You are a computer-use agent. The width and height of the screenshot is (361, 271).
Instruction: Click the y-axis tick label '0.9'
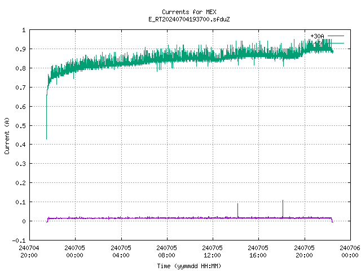[x=20, y=49]
